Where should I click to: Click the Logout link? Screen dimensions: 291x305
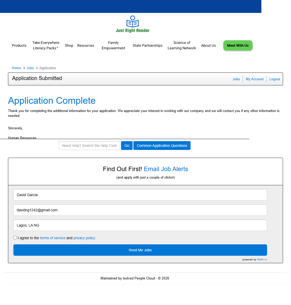tap(275, 79)
